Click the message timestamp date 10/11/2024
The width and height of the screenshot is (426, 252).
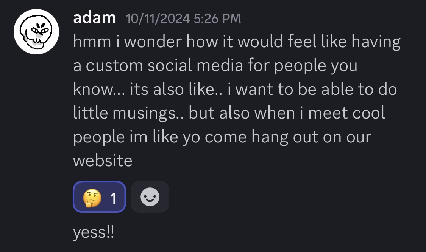pos(158,19)
